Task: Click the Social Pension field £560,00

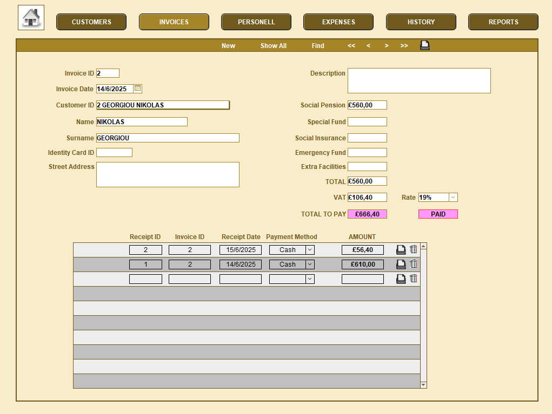Action: (x=367, y=105)
